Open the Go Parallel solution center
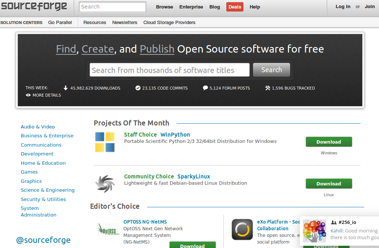The image size is (379, 248). [x=60, y=23]
